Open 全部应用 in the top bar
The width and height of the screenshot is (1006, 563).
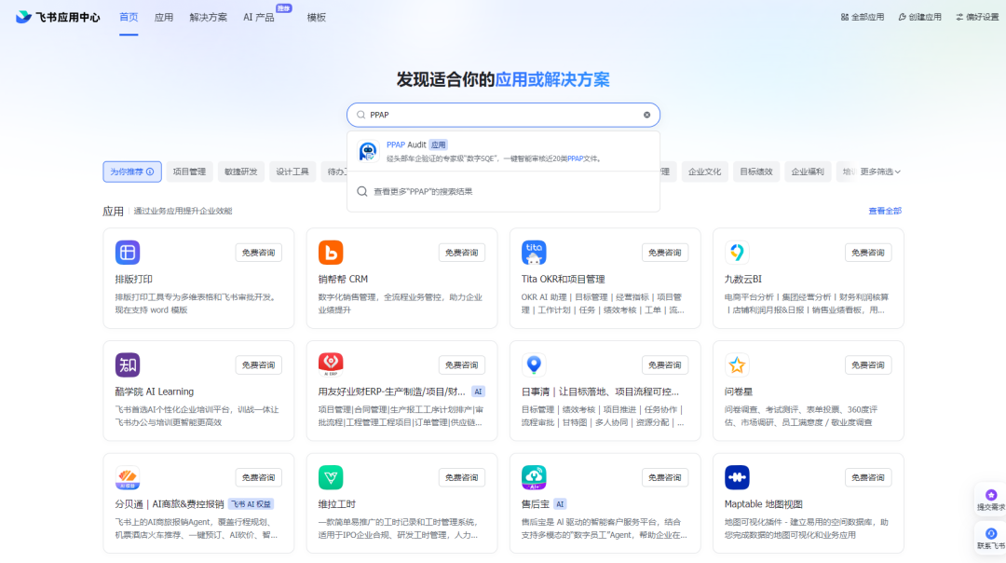863,18
